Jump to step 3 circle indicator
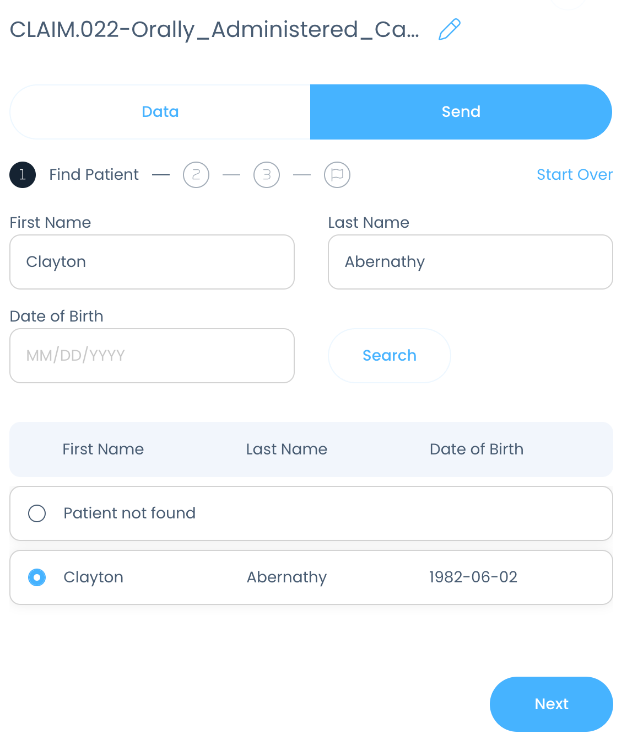This screenshot has height=739, width=627. coord(267,175)
